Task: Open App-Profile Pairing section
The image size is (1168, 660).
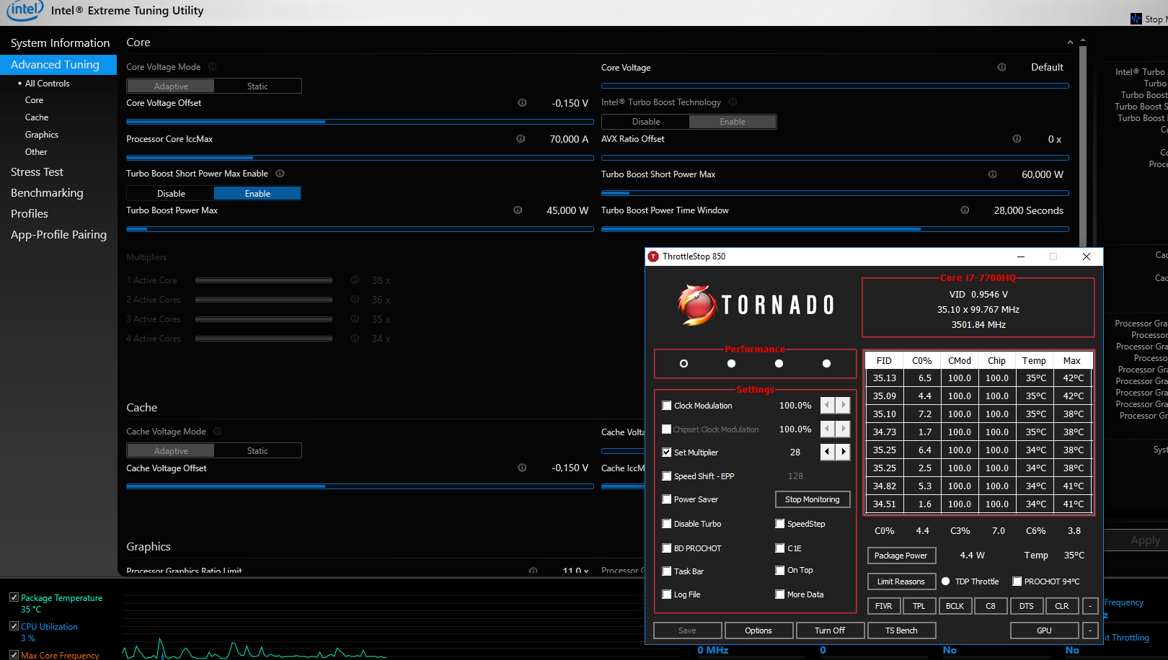Action: pyautogui.click(x=58, y=235)
